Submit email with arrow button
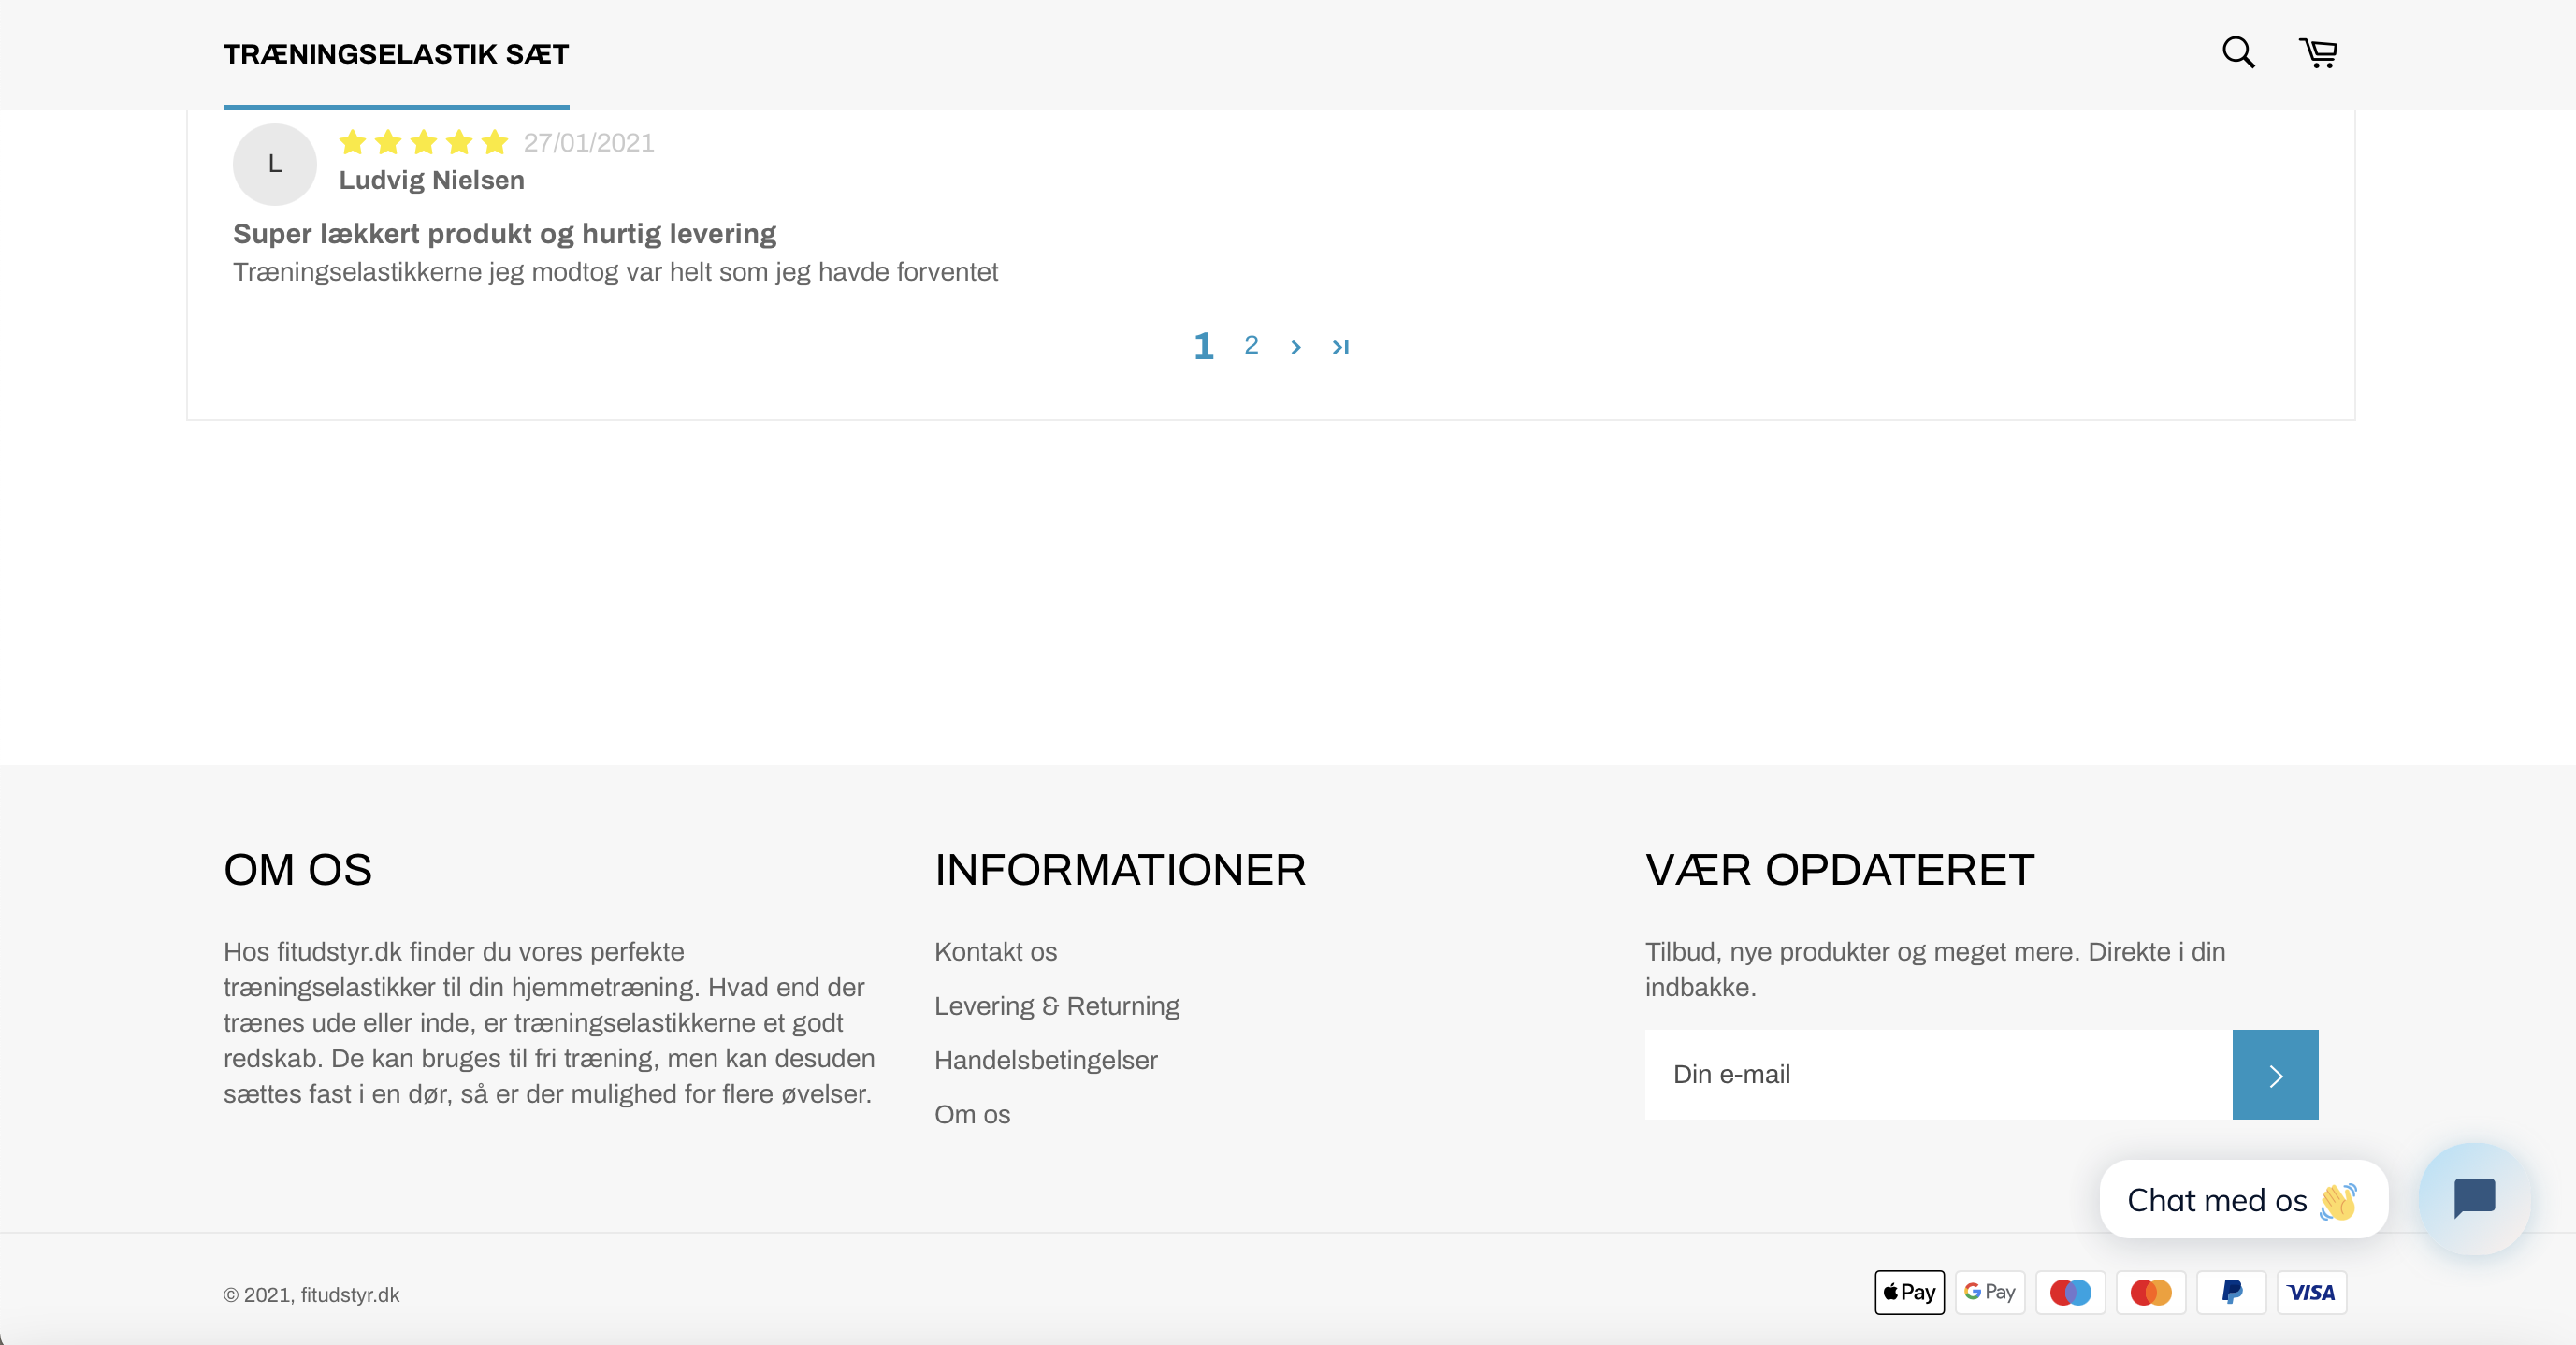The image size is (2576, 1345). (2275, 1075)
